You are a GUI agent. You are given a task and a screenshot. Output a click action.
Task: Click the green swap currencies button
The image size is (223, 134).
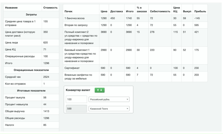coord(99,90)
